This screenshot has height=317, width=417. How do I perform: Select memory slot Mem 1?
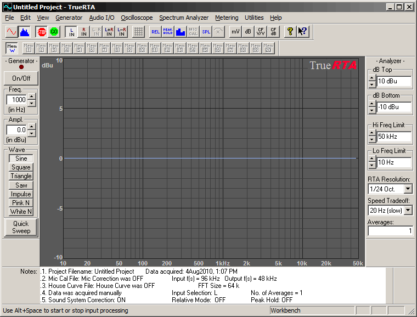point(29,48)
